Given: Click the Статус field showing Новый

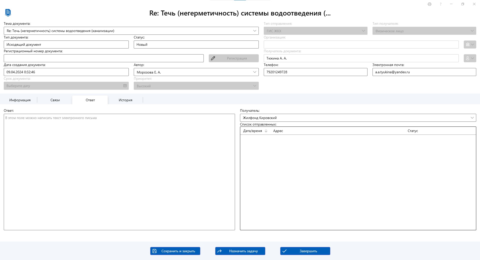Looking at the screenshot, I should tap(196, 44).
